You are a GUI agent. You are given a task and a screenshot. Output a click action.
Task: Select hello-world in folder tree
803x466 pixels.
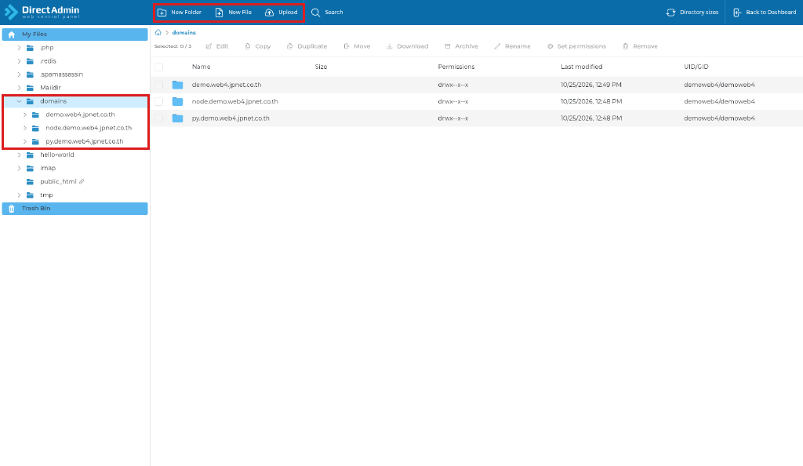[56, 155]
